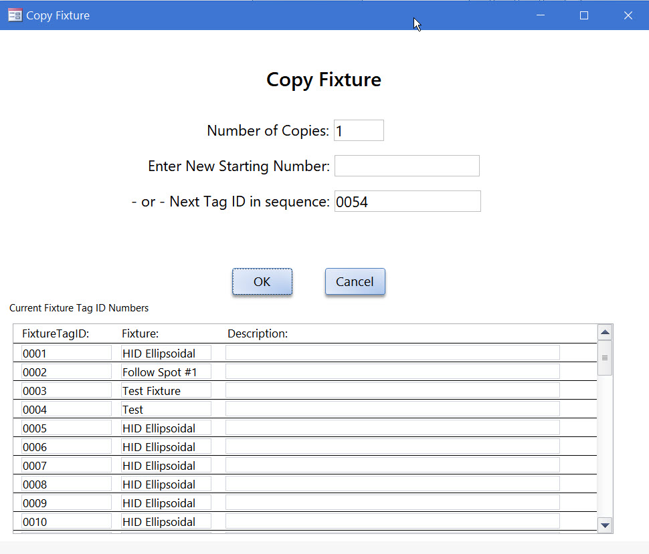Select FixtureTagID 0001 cell
This screenshot has width=649, height=554.
(66, 353)
